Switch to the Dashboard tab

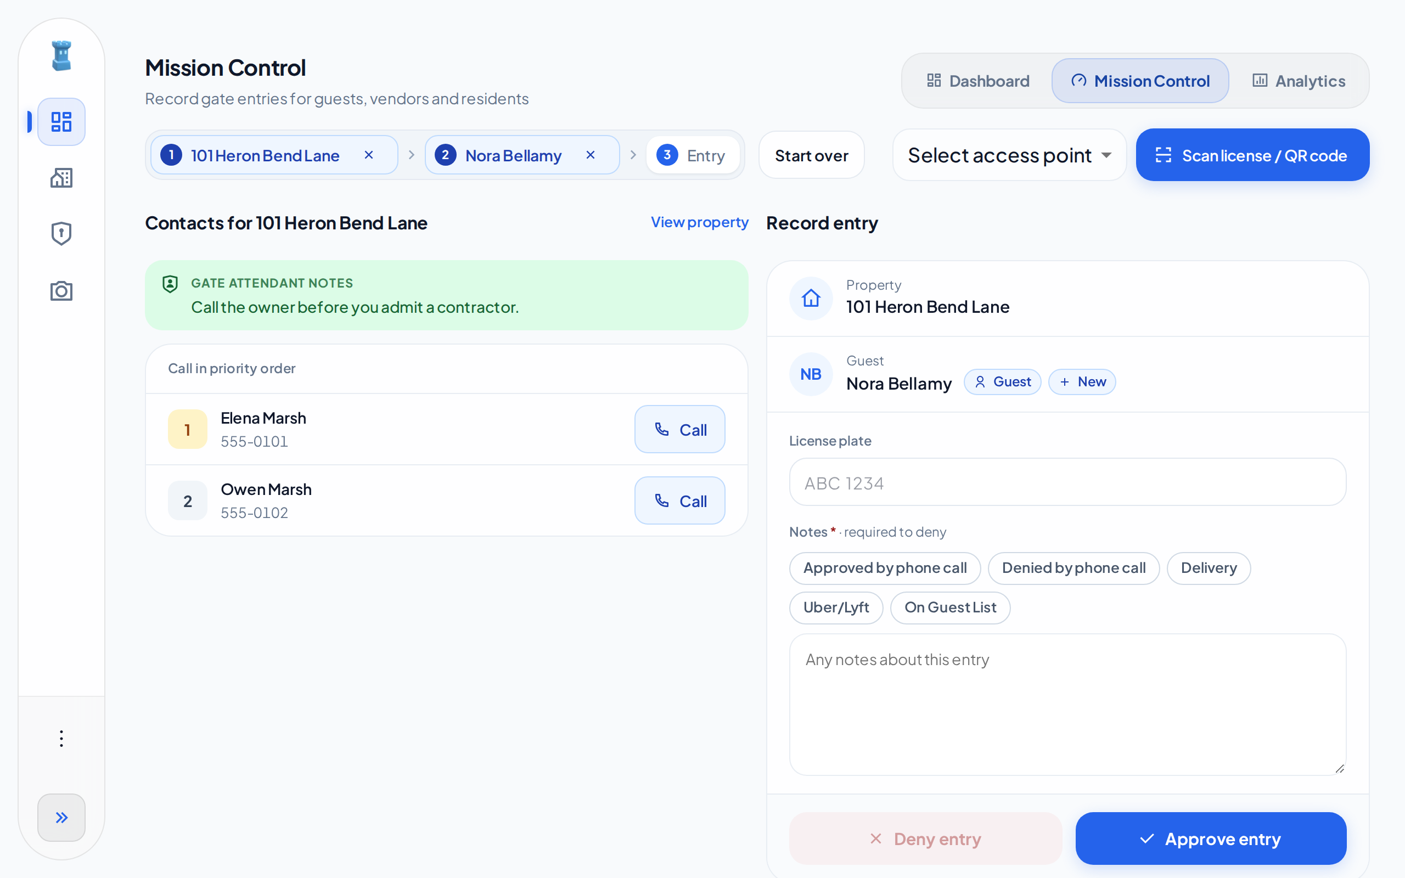(978, 81)
